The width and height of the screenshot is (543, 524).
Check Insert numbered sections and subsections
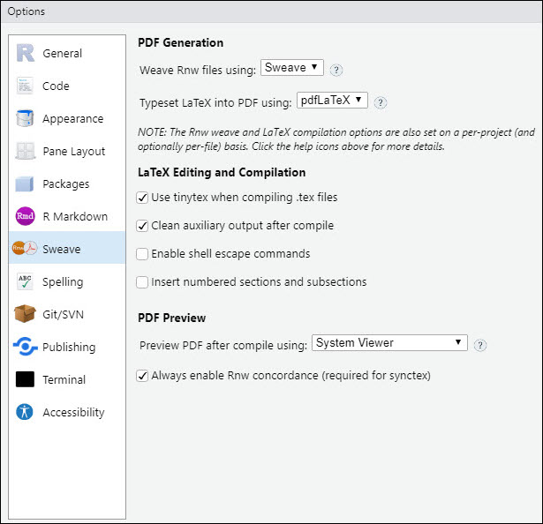pyautogui.click(x=143, y=282)
